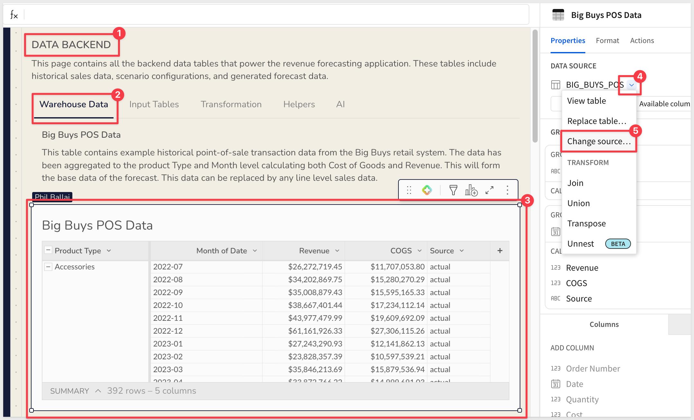The width and height of the screenshot is (694, 420).
Task: Select the Unnest beta option
Action: [599, 244]
